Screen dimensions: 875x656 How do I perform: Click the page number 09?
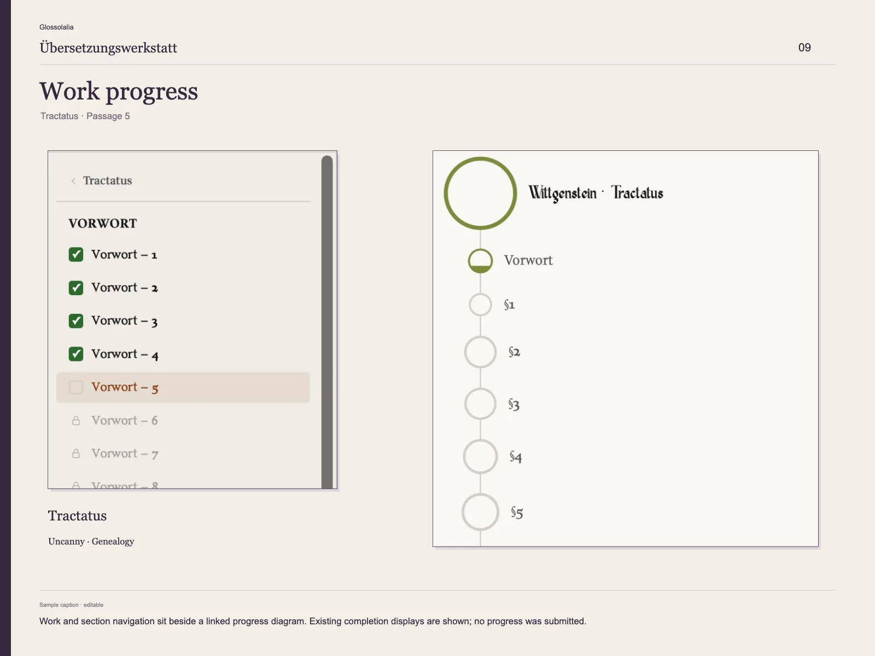pos(804,48)
